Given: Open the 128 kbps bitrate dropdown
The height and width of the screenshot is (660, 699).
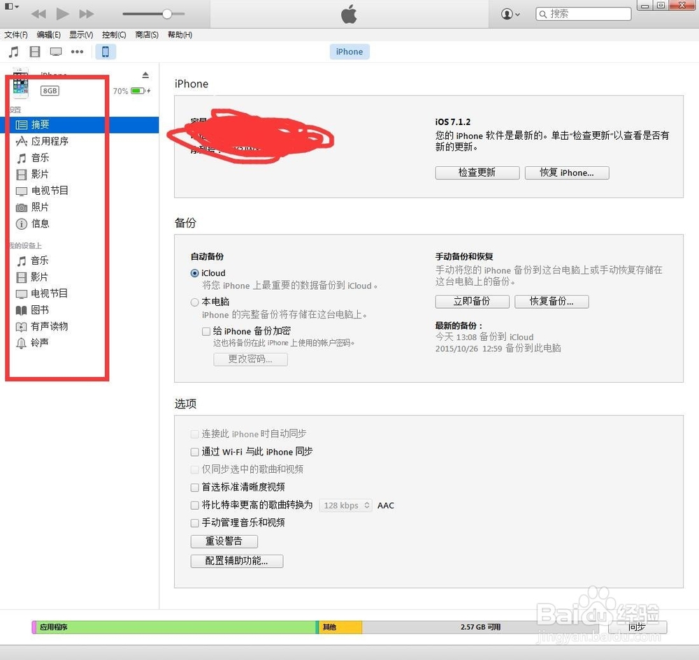Looking at the screenshot, I should (x=345, y=506).
